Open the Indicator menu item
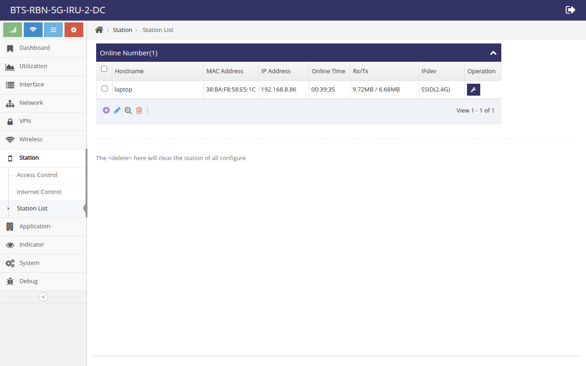Image resolution: width=586 pixels, height=366 pixels. pyautogui.click(x=43, y=245)
